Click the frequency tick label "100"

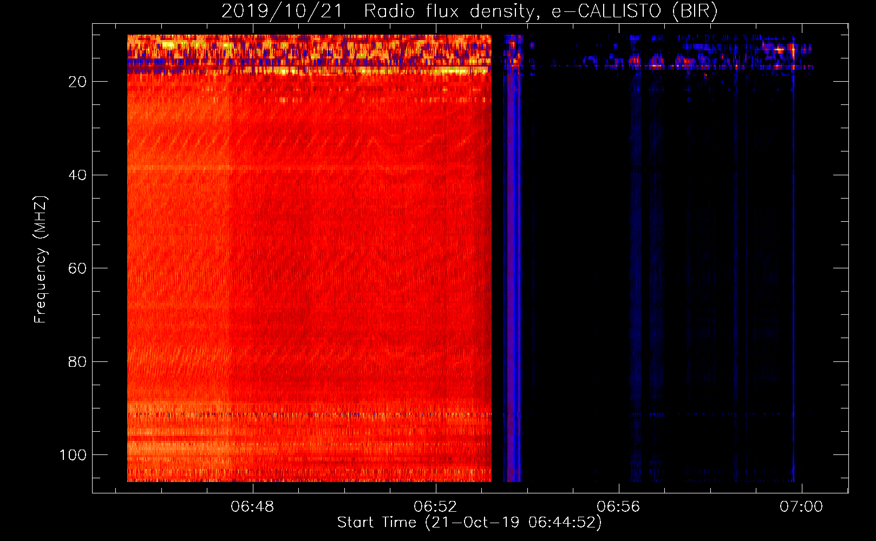coord(73,455)
